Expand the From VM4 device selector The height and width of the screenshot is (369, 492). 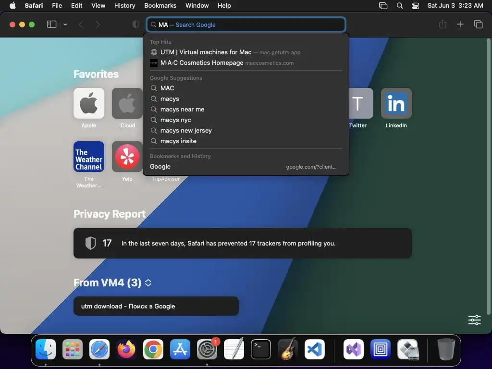pos(148,283)
